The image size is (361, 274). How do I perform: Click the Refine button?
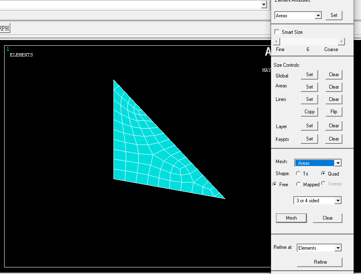click(320, 262)
